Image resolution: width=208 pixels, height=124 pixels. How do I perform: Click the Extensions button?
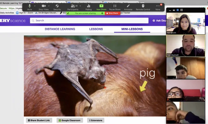[x=96, y=120]
